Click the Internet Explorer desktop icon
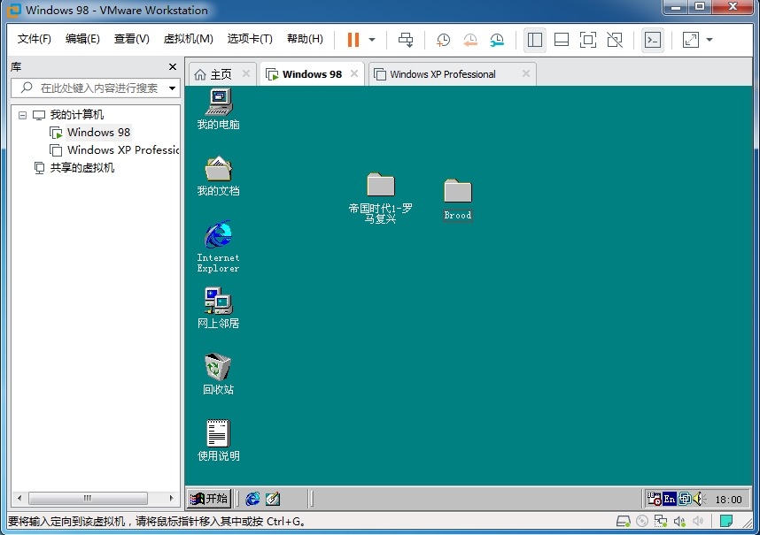760x535 pixels. coord(218,246)
